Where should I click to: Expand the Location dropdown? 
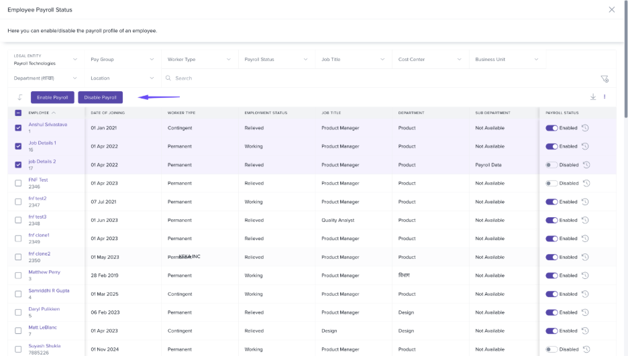coord(122,78)
